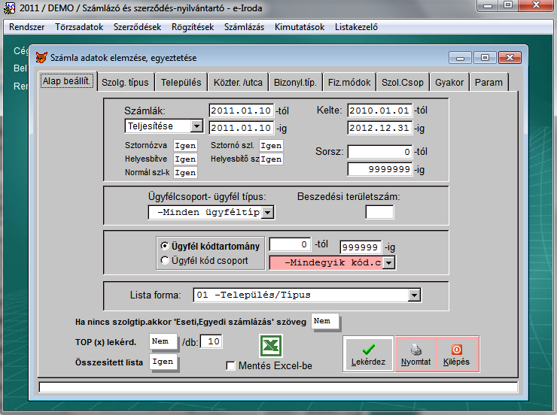
Task: Open the Teljesítése dropdown
Action: pos(196,126)
